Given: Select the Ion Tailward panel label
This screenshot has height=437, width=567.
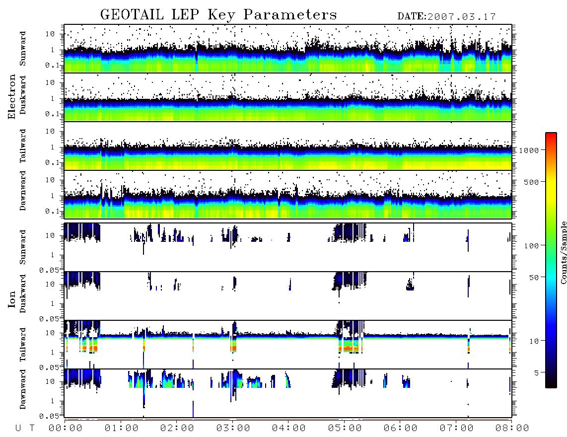Looking at the screenshot, I should pyautogui.click(x=23, y=345).
